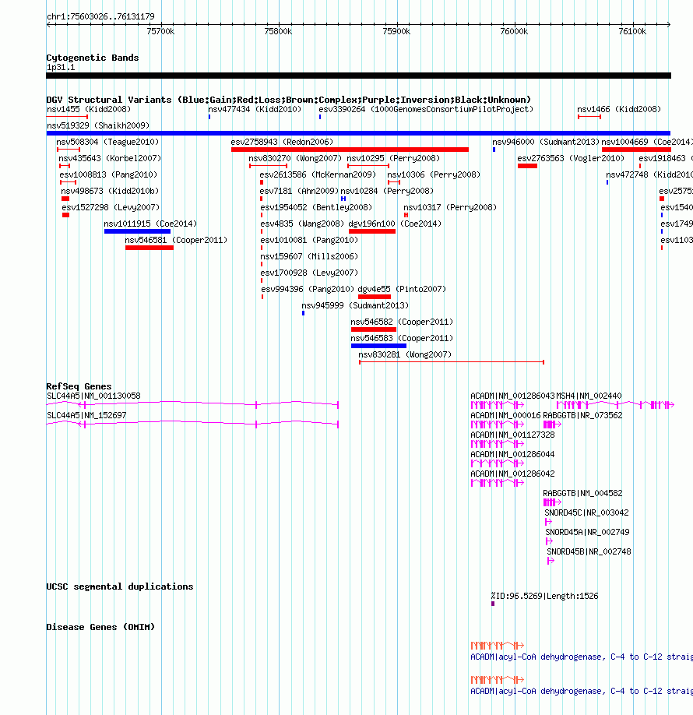Select ACADM|NM_001286043 transcript label
Screen dimensions: 693x715
[x=512, y=396]
